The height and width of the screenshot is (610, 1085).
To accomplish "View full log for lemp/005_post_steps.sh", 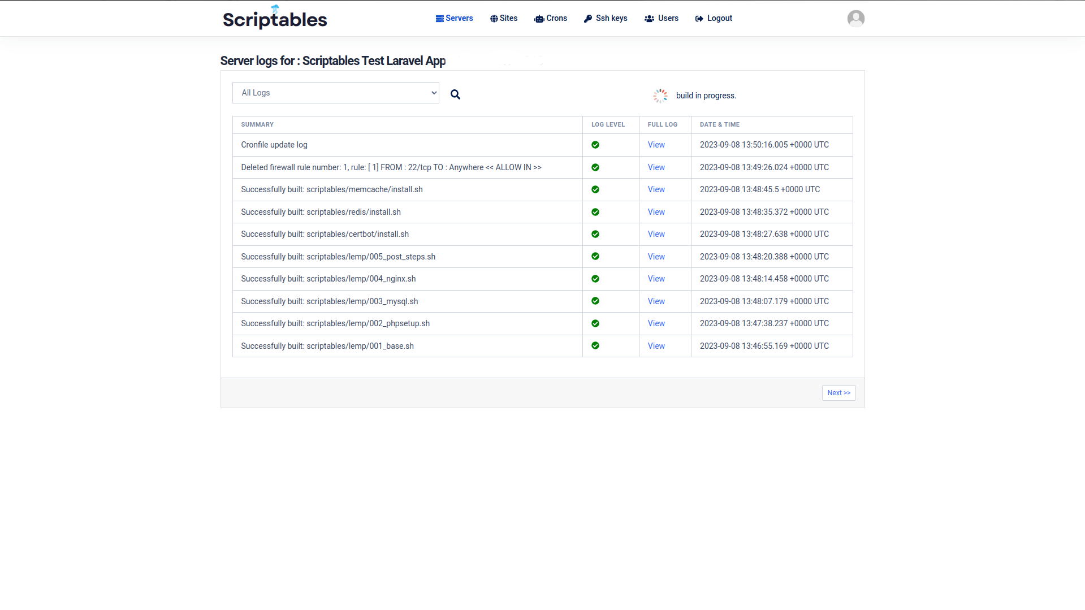I will pyautogui.click(x=656, y=257).
